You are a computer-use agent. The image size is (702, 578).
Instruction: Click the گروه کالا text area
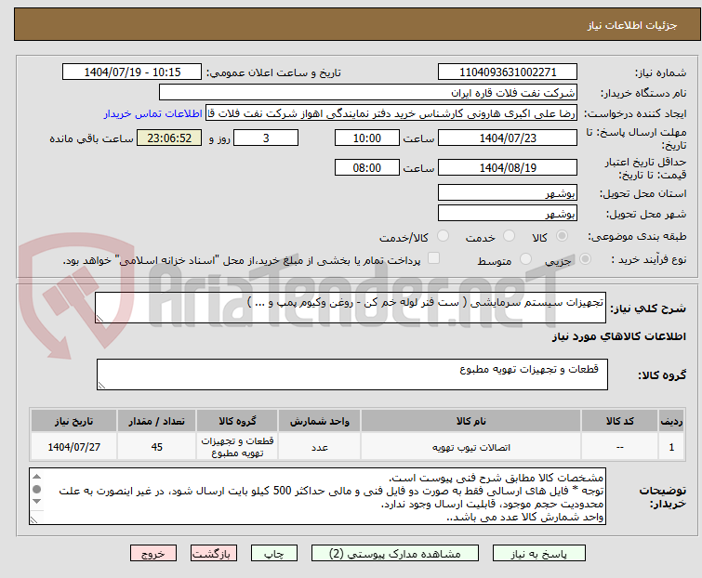pyautogui.click(x=351, y=374)
